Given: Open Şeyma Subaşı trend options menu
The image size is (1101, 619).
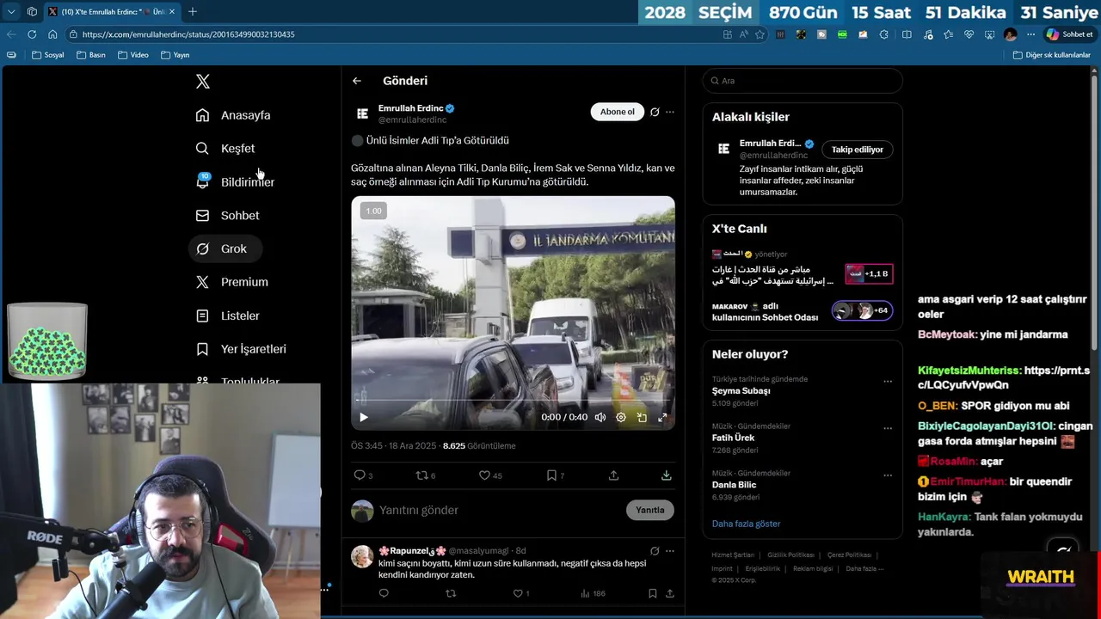Looking at the screenshot, I should tap(888, 381).
